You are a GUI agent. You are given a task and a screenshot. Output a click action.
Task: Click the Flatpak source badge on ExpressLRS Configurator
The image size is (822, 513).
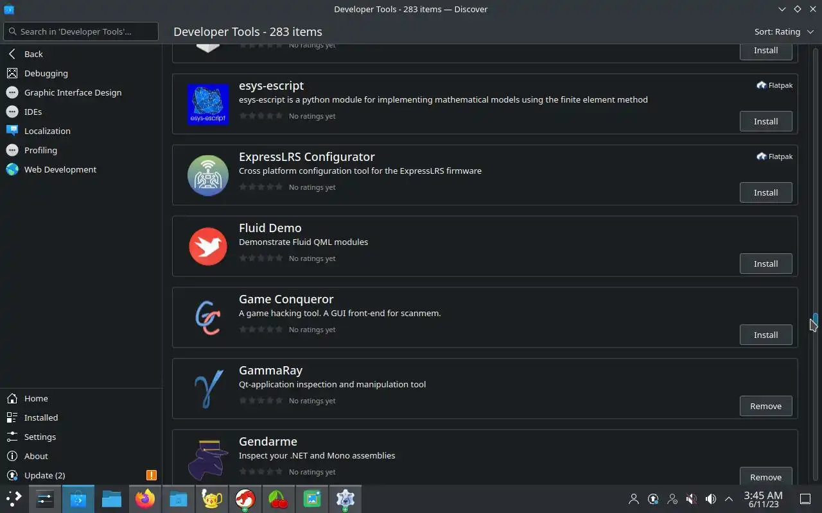coord(774,156)
